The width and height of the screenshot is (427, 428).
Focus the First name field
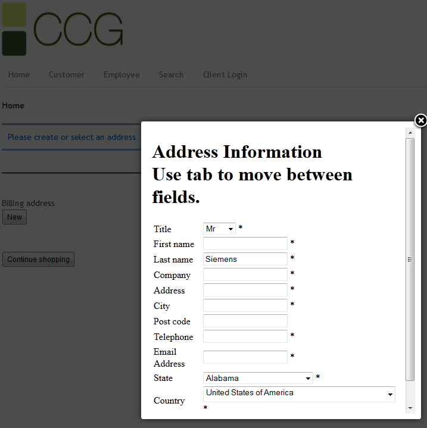coord(245,243)
